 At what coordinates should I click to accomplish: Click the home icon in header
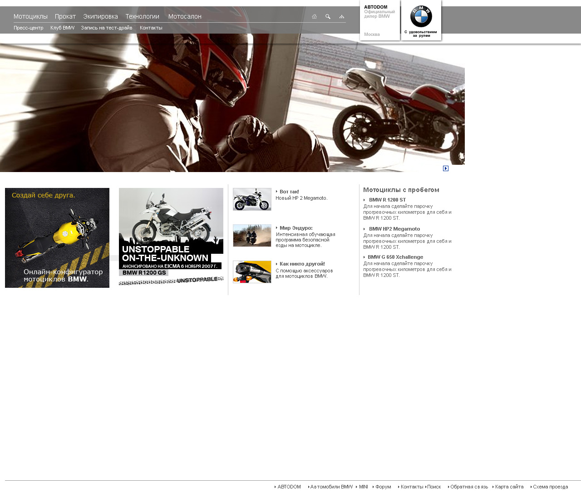point(314,16)
